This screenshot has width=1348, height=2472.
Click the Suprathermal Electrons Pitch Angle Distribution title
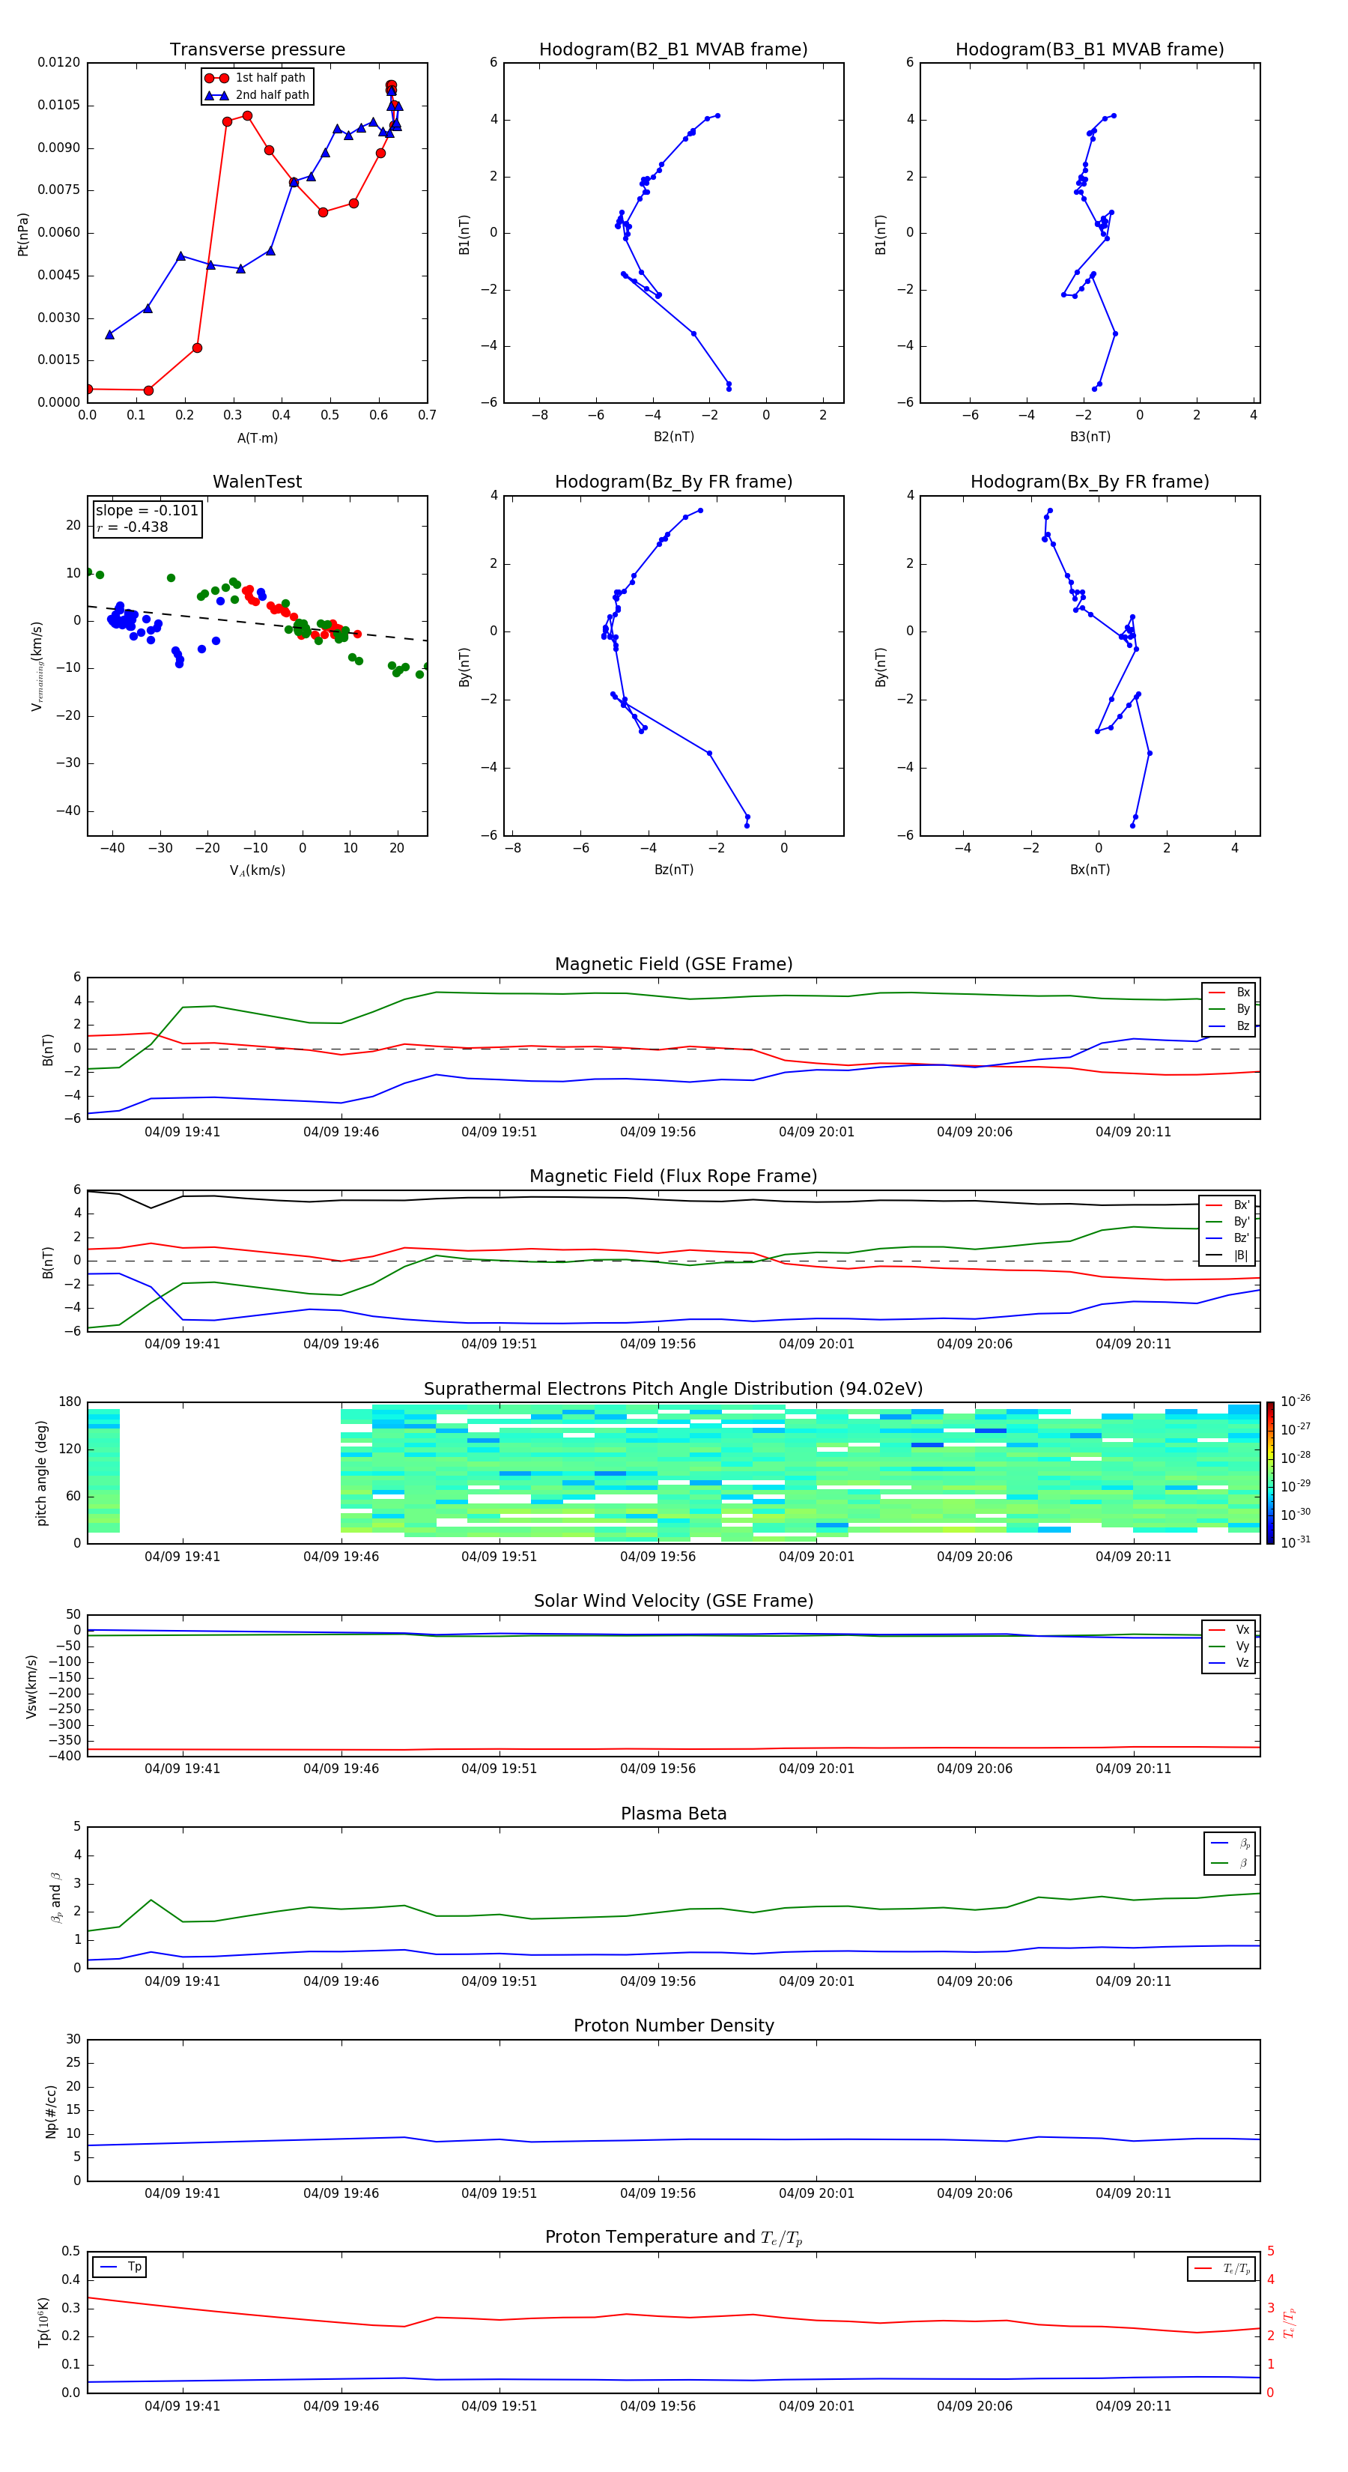[673, 1390]
